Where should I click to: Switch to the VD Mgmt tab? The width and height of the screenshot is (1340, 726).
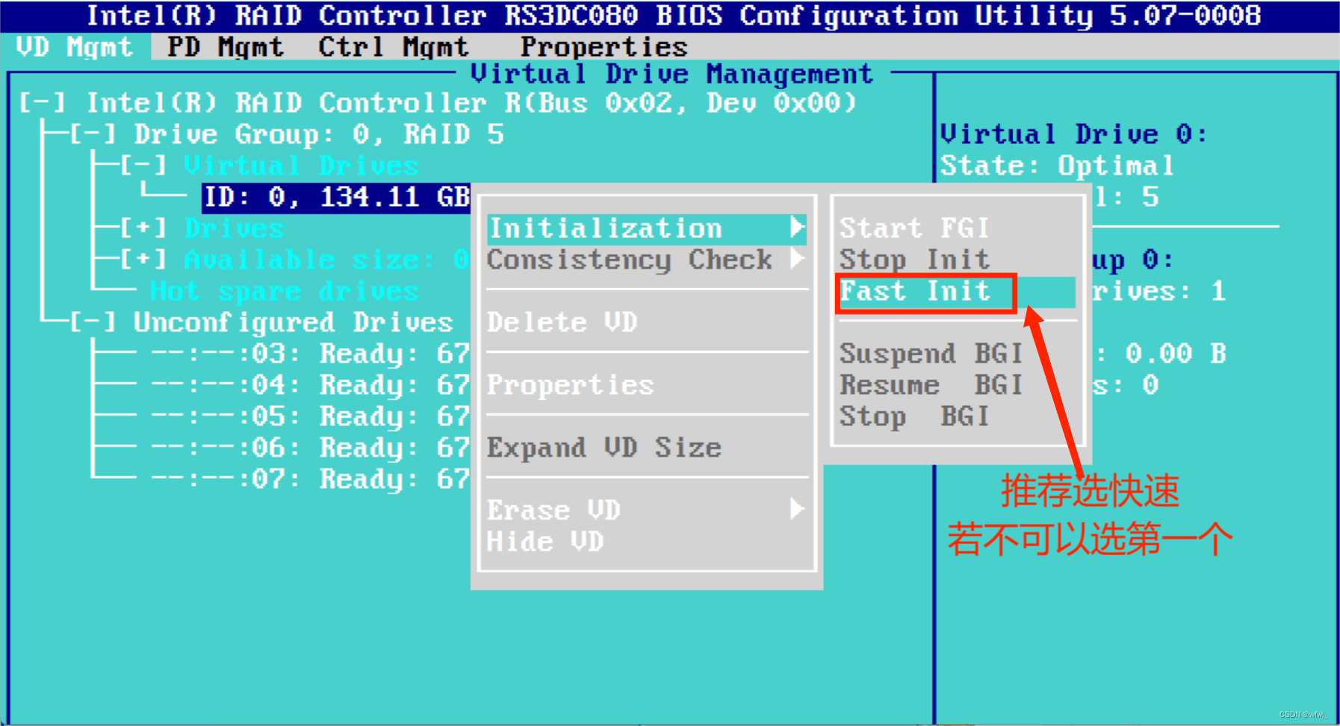75,47
